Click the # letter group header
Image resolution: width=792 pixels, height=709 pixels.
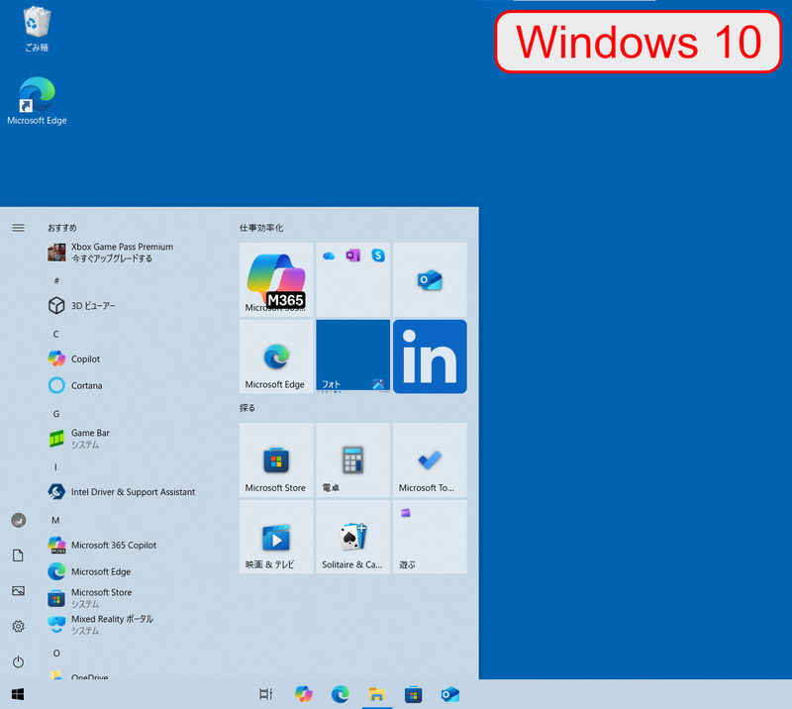tap(56, 280)
